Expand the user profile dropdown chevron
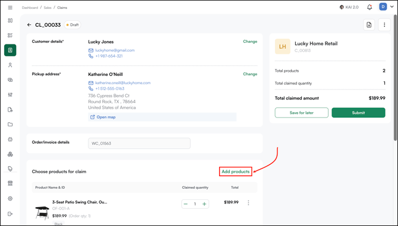Viewport: 398px width, 226px height. [x=391, y=7]
